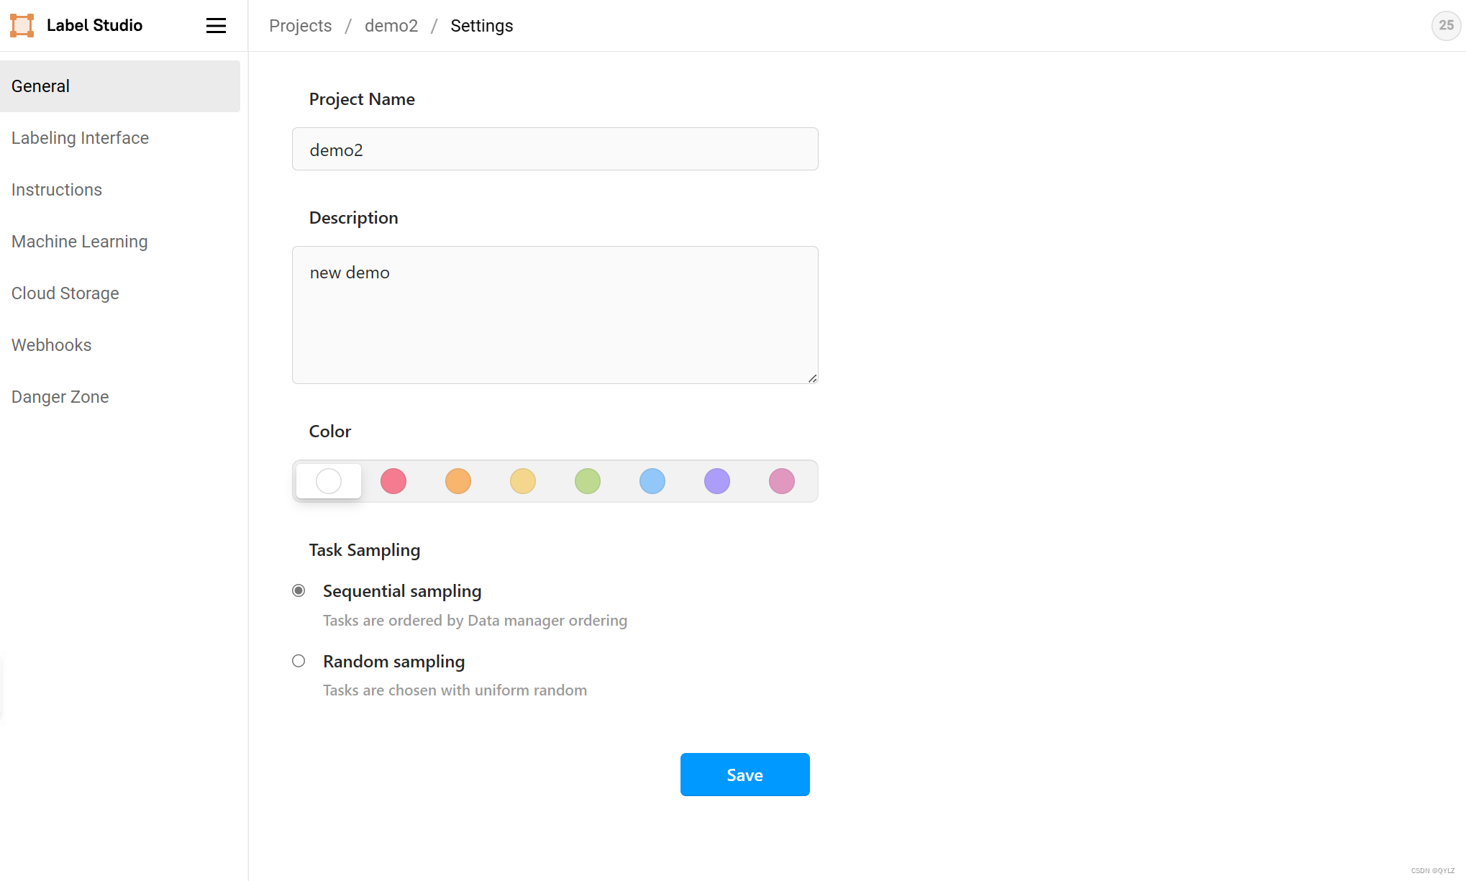
Task: Choose the blue color swatch
Action: coord(652,481)
